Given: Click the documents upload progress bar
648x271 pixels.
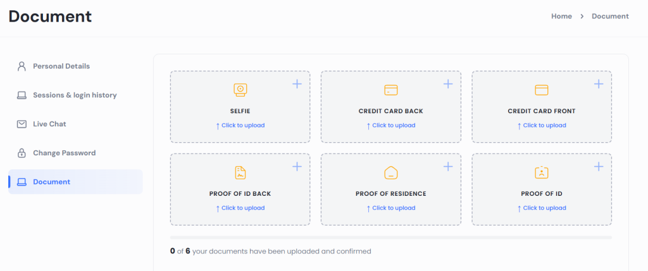Looking at the screenshot, I should point(390,238).
